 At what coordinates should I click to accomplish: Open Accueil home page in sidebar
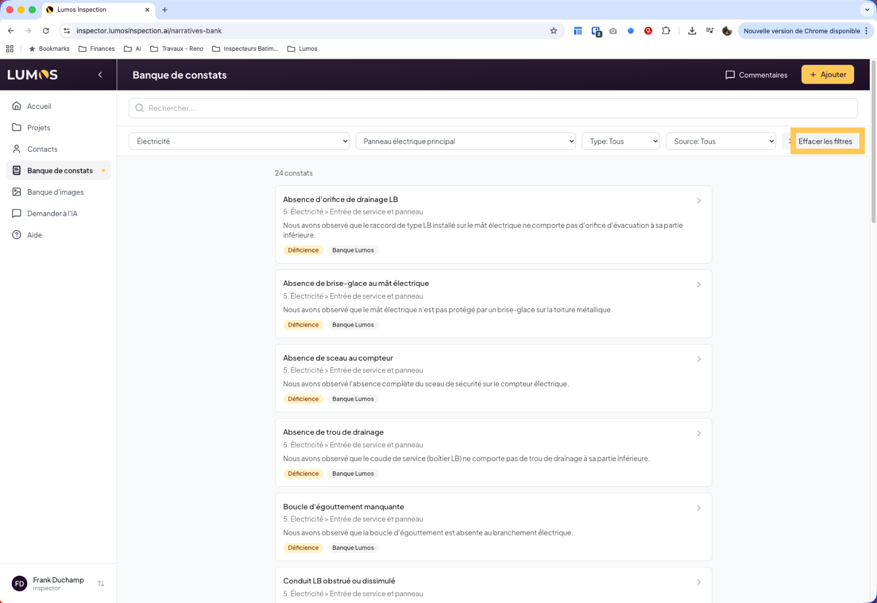tap(39, 106)
